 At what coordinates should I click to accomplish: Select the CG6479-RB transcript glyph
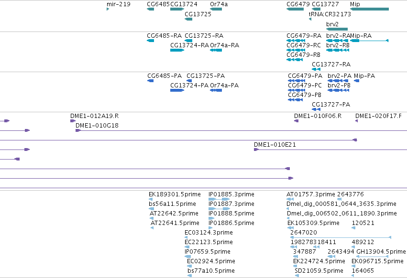[295, 60]
